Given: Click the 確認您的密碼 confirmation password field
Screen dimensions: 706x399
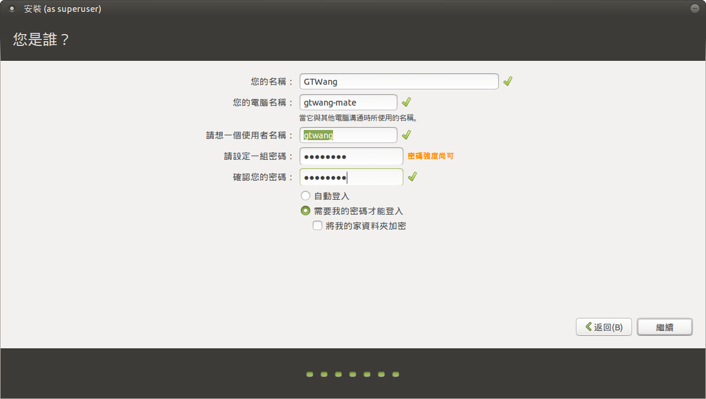Looking at the screenshot, I should (x=351, y=177).
